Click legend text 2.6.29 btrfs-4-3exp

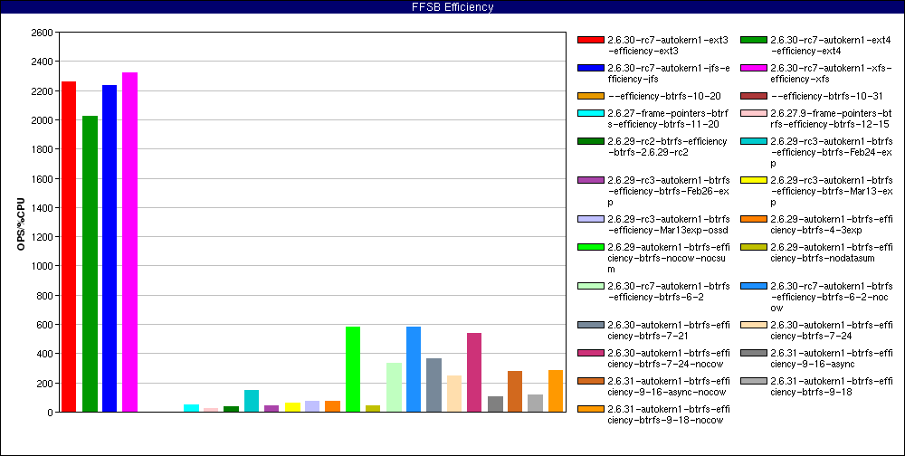(x=832, y=224)
